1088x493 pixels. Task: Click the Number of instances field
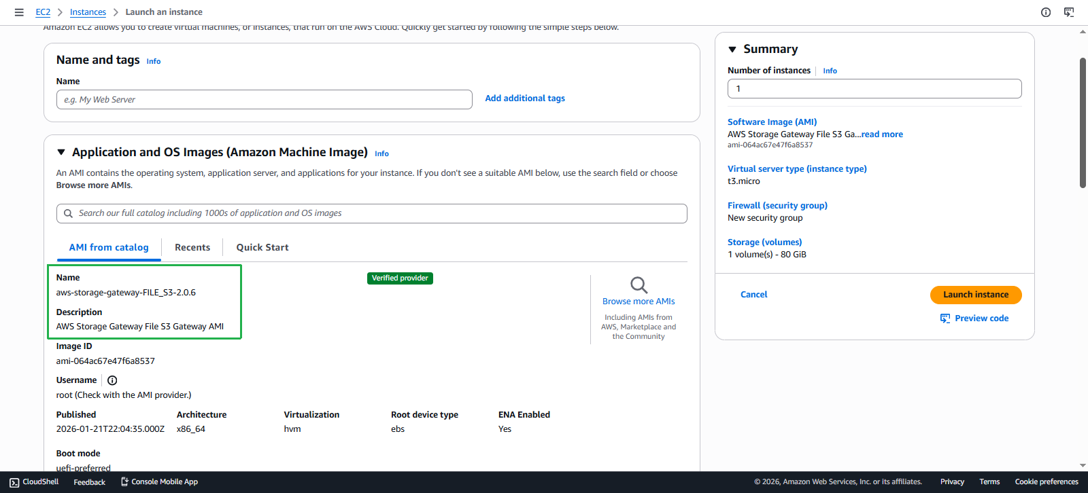tap(874, 89)
